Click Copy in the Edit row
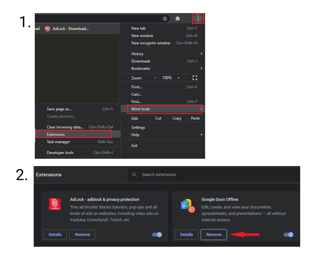 pyautogui.click(x=177, y=118)
